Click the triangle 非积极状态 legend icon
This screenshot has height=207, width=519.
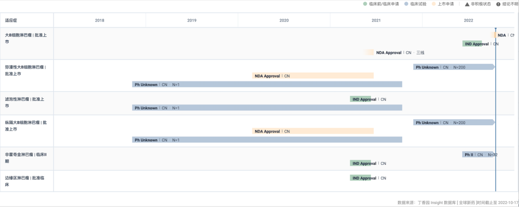467,4
